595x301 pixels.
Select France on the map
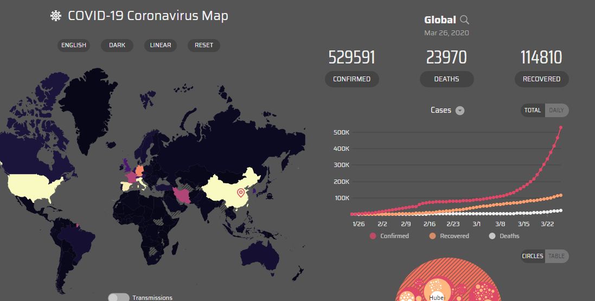(x=132, y=177)
